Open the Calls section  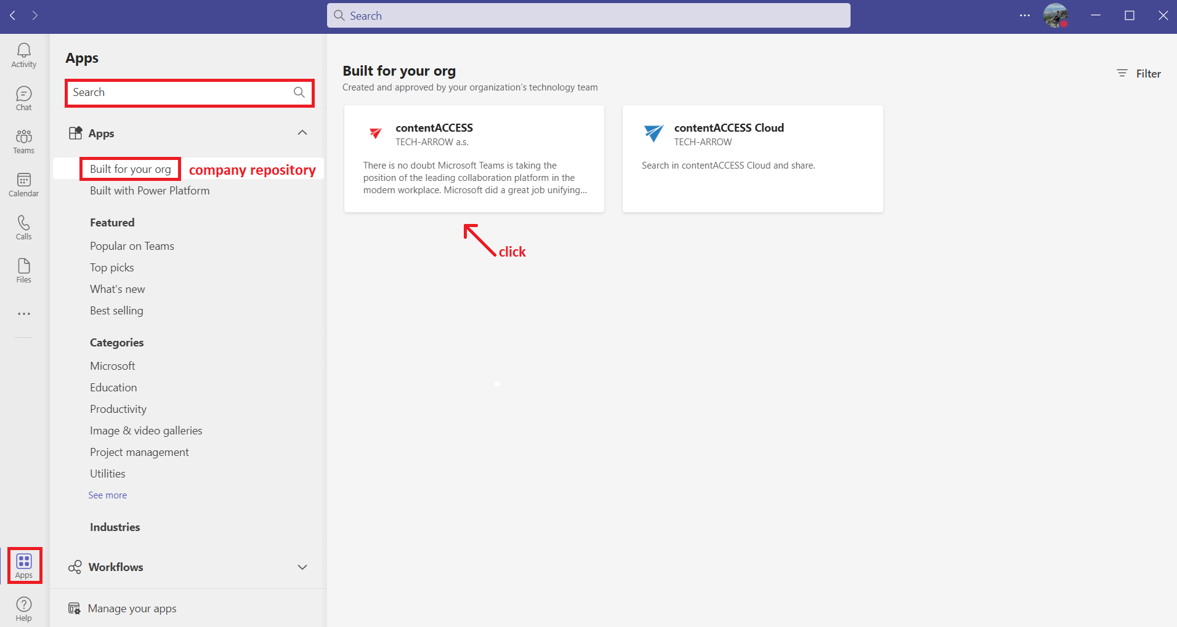click(24, 228)
